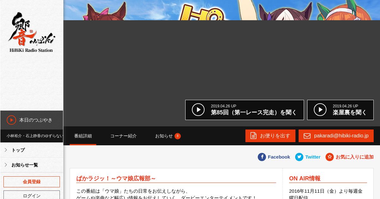
Task: Click the ログイン button
Action: click(32, 196)
